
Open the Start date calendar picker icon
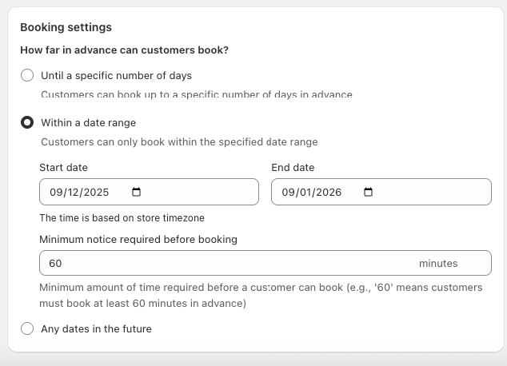click(136, 193)
